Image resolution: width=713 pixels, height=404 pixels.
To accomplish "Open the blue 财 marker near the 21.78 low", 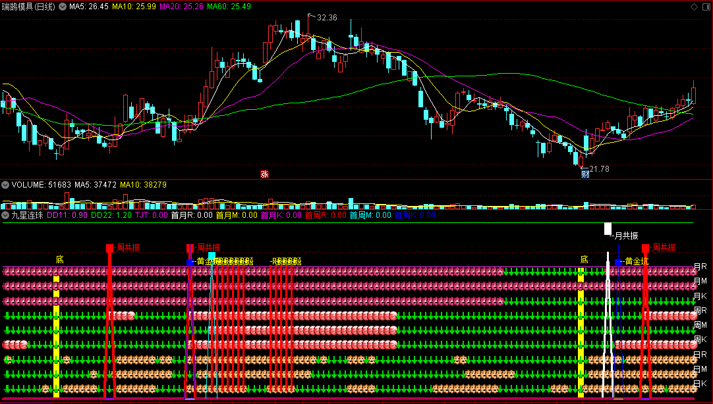I will [x=585, y=174].
